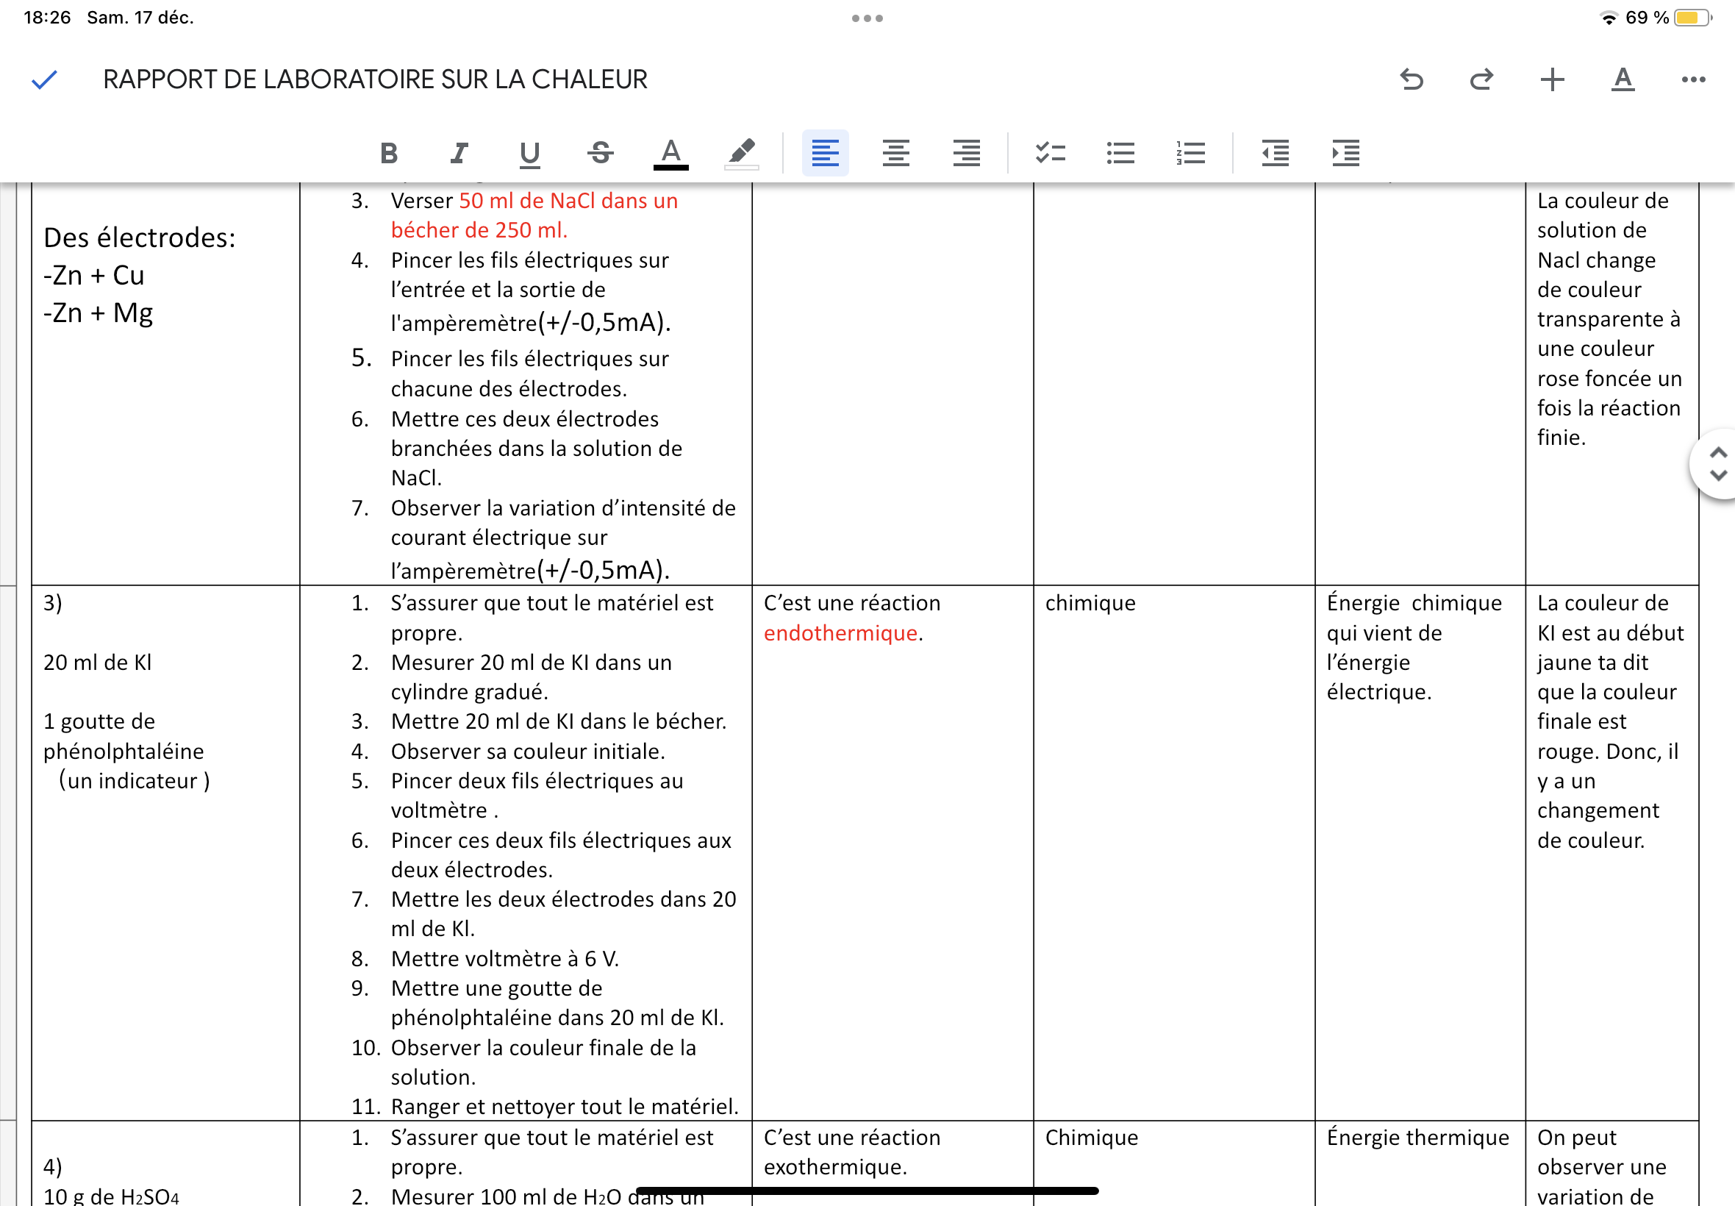1735x1206 pixels.
Task: Tap the blue checkmark to finish editing
Action: click(x=45, y=79)
